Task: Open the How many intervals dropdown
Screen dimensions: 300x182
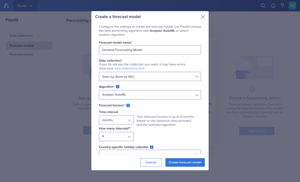Action: pyautogui.click(x=116, y=136)
